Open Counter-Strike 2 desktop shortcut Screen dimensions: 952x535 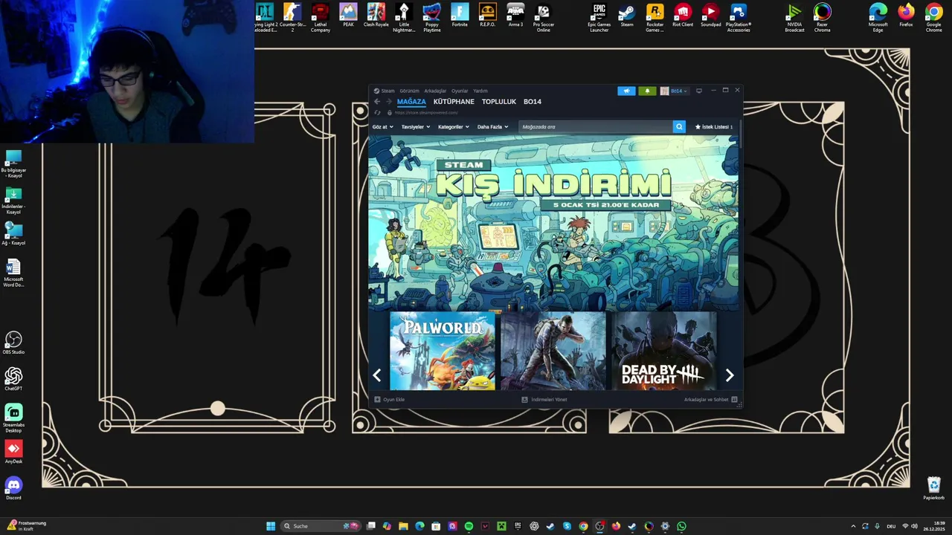(292, 17)
